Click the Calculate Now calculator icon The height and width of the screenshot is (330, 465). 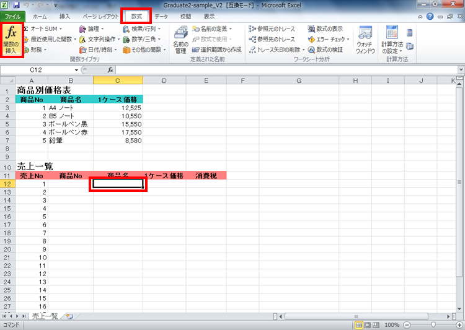point(410,33)
